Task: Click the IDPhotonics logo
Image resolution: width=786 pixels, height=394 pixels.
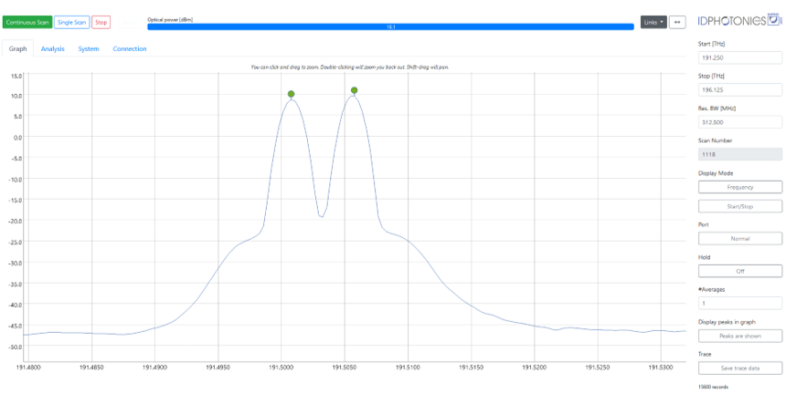Action: coord(738,21)
